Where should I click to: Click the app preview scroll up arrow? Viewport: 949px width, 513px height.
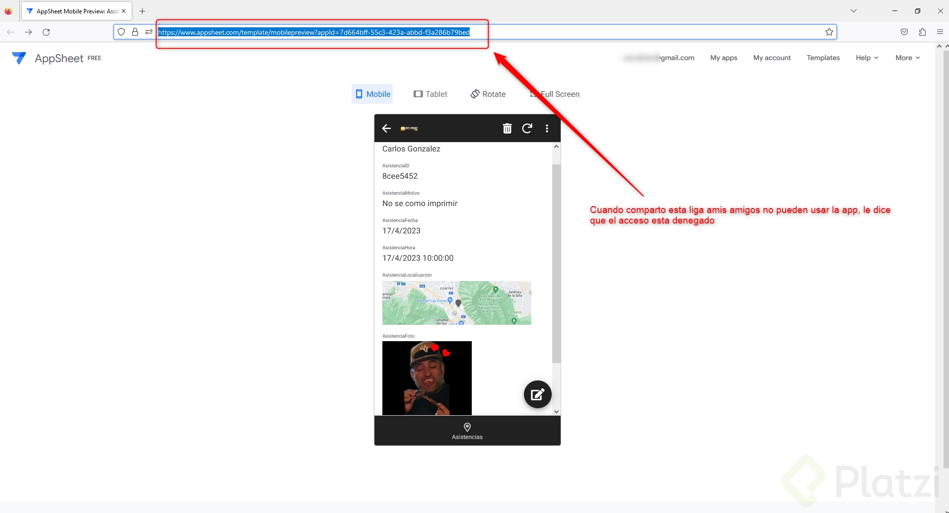pos(556,147)
